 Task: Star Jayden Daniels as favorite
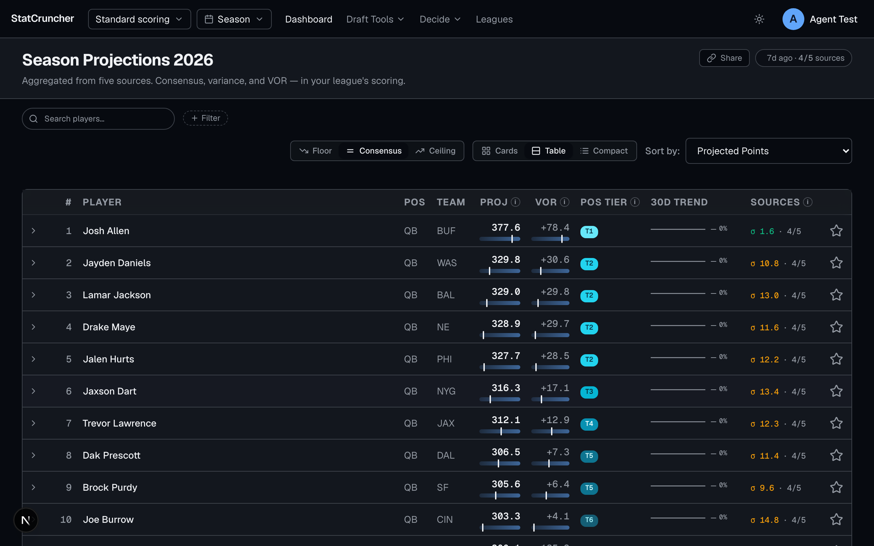[836, 263]
